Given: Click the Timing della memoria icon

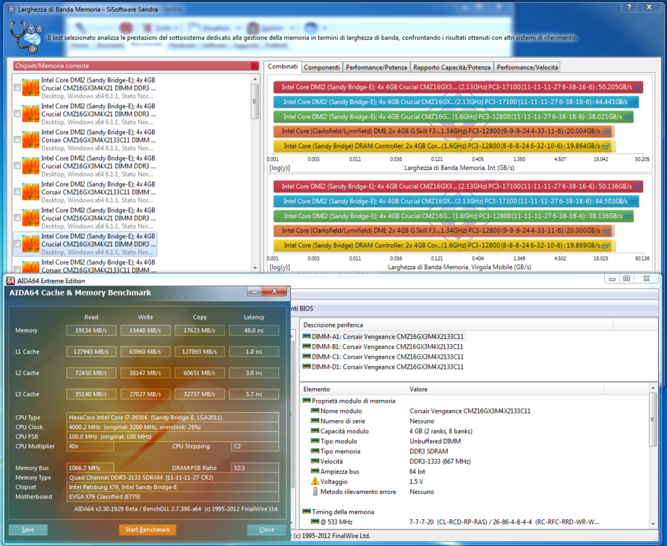Looking at the screenshot, I should pos(306,511).
